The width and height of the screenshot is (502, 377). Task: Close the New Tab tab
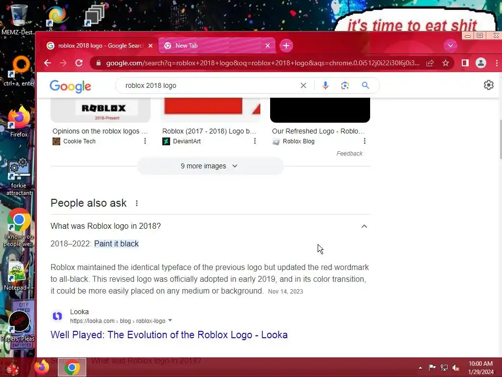coord(268,46)
